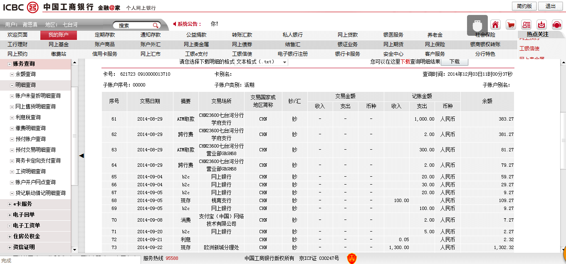Expand the 资信证明 sidebar section

(10, 247)
